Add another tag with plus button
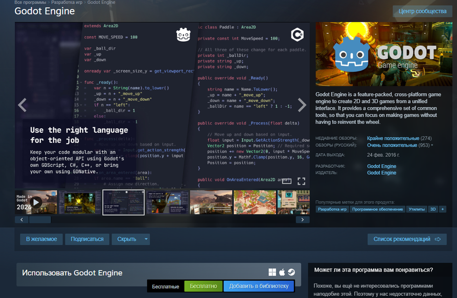Viewport: 457px width, 298px height. [442, 209]
